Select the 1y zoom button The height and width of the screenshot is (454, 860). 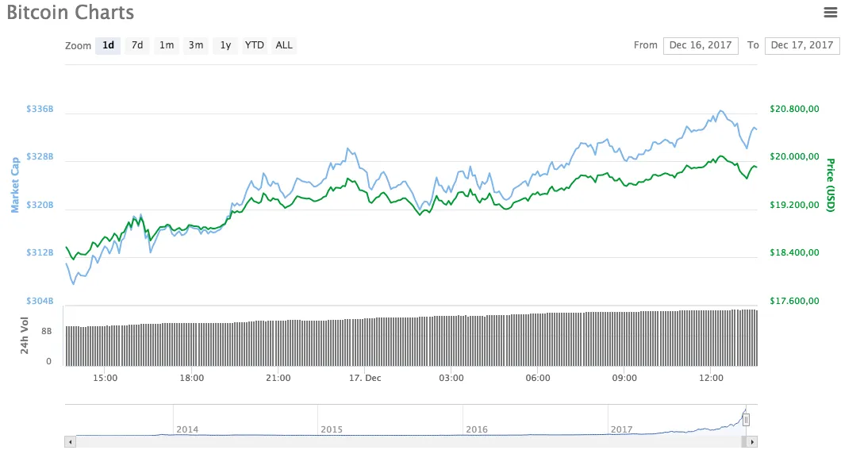pos(225,45)
